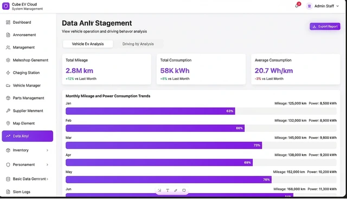Click the Mar 73% progress bar
Viewport: 347px width, 199px height.
[201, 145]
